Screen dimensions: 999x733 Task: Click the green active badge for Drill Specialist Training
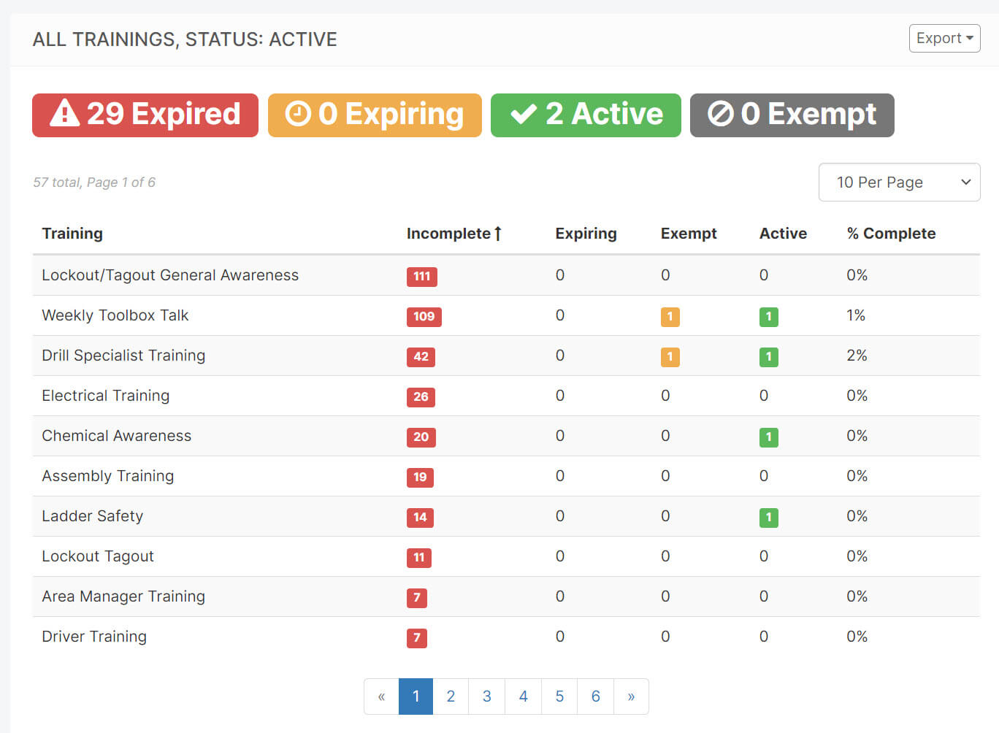(768, 357)
